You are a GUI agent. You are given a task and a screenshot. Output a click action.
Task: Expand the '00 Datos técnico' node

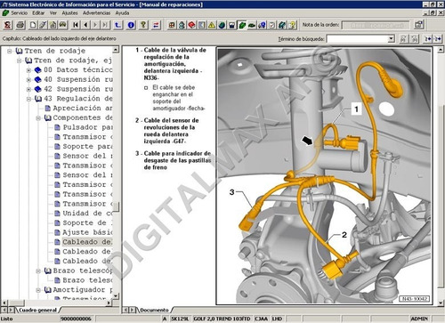coord(28,70)
